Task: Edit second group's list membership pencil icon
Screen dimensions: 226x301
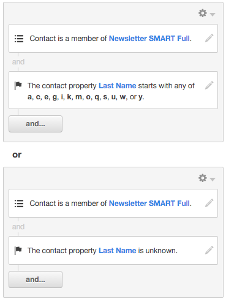Action: (209, 203)
